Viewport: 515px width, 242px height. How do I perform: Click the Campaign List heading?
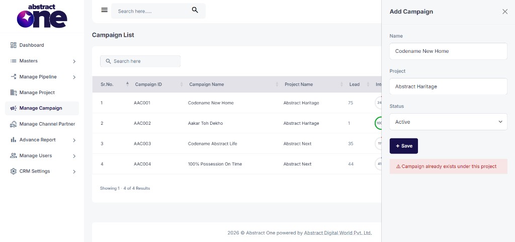[113, 35]
